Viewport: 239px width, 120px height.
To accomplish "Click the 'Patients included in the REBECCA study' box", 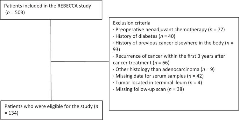I will (x=51, y=10).
